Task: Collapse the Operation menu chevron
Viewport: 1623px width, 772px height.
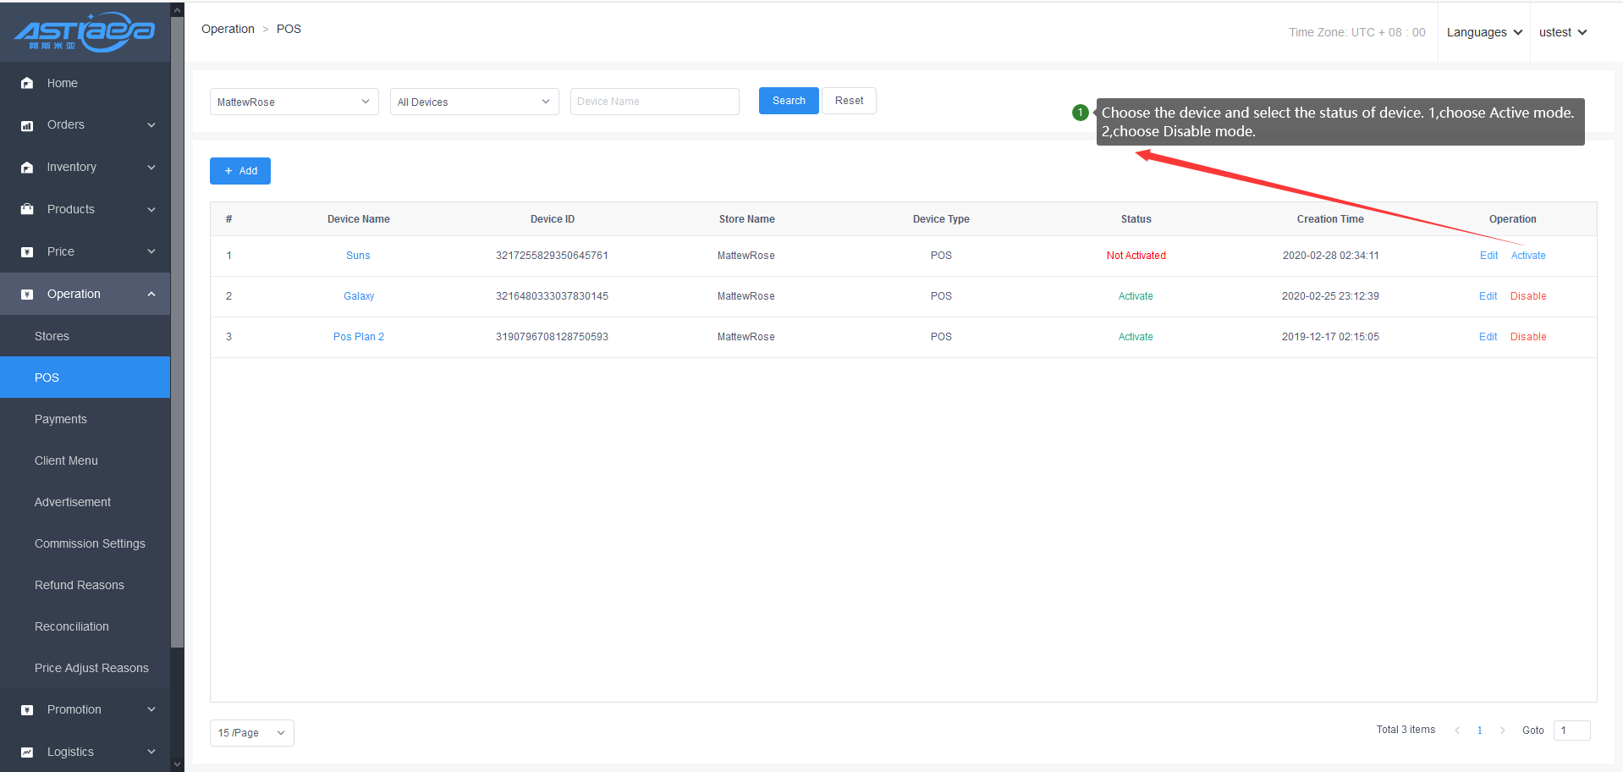Action: pos(151,295)
